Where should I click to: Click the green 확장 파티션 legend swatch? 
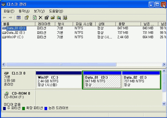point(23,109)
